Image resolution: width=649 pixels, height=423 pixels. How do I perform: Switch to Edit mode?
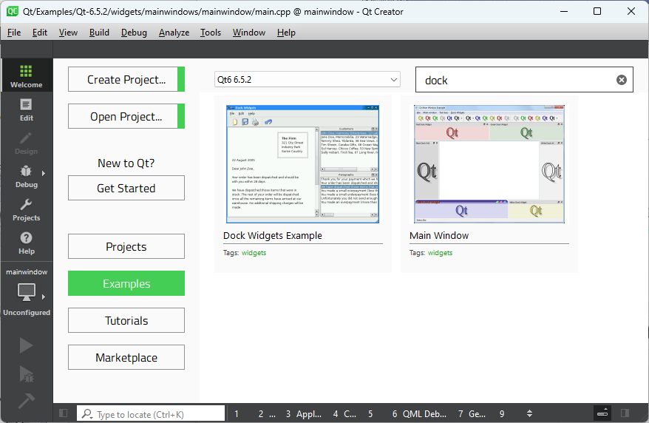click(x=26, y=109)
